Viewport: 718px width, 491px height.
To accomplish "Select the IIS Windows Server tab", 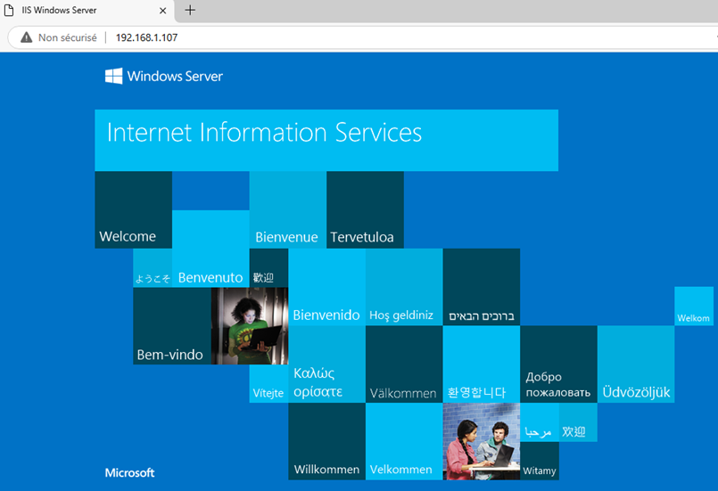I will click(x=87, y=11).
